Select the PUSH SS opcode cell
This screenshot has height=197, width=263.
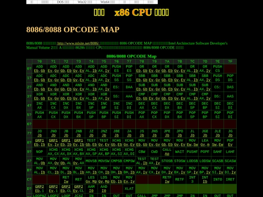click(x=116, y=78)
